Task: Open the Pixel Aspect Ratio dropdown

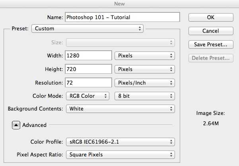Action: coord(120,154)
